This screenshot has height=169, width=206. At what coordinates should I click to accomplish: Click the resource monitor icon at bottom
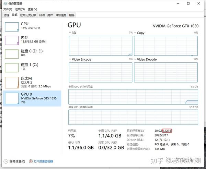(x=31, y=161)
